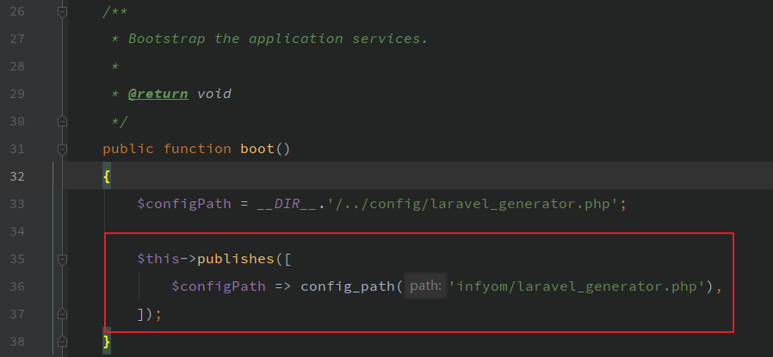Place cursor on the @return doc tag
The image size is (773, 357).
[x=158, y=94]
